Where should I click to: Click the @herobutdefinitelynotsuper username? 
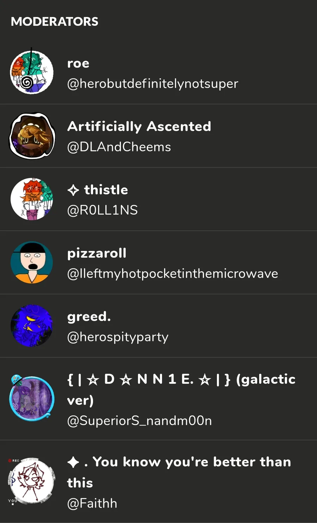[153, 84]
